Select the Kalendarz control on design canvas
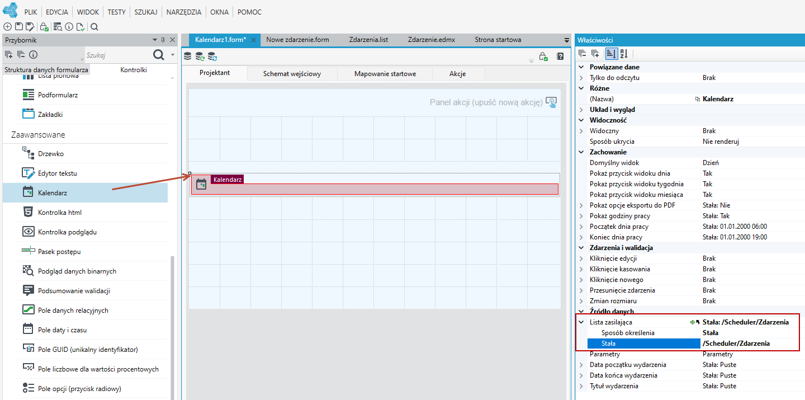This screenshot has height=400, width=805. coord(375,184)
